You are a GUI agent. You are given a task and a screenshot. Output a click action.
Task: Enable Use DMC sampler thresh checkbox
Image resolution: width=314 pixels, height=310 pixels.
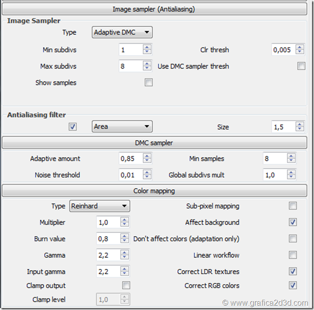click(x=301, y=66)
